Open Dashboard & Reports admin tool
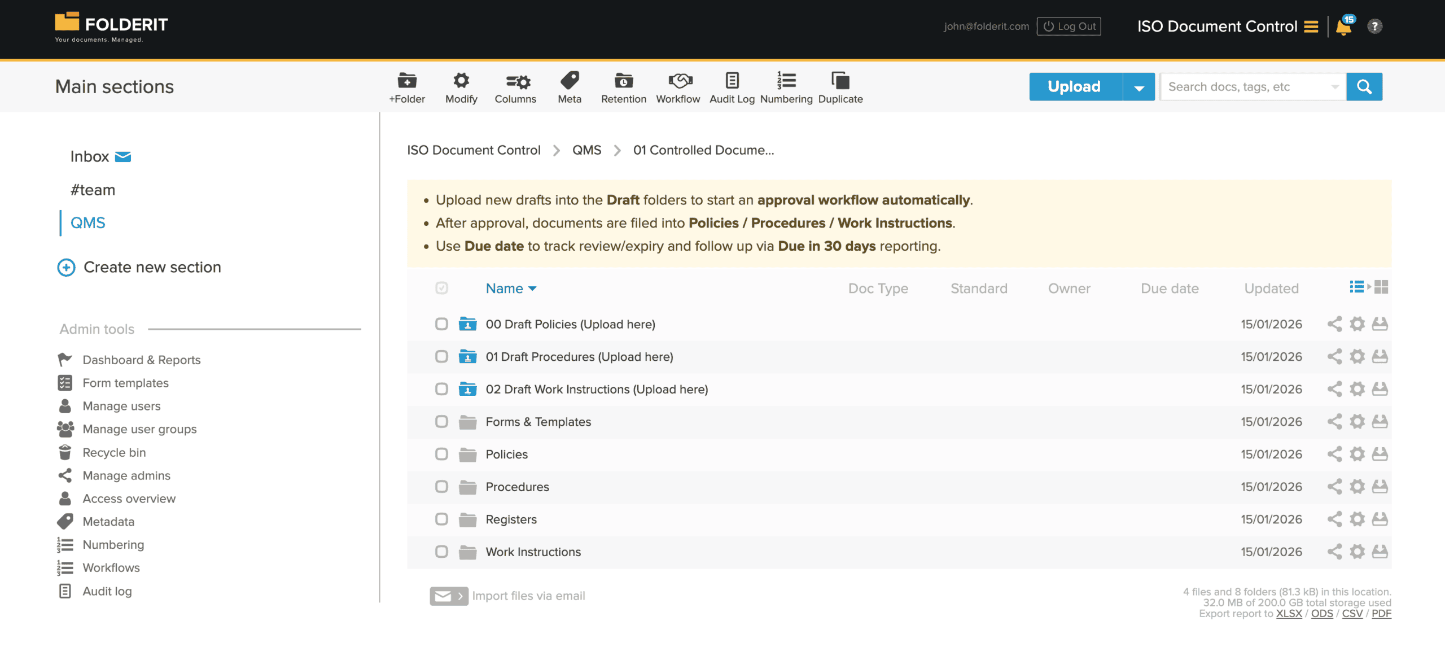 pos(141,360)
